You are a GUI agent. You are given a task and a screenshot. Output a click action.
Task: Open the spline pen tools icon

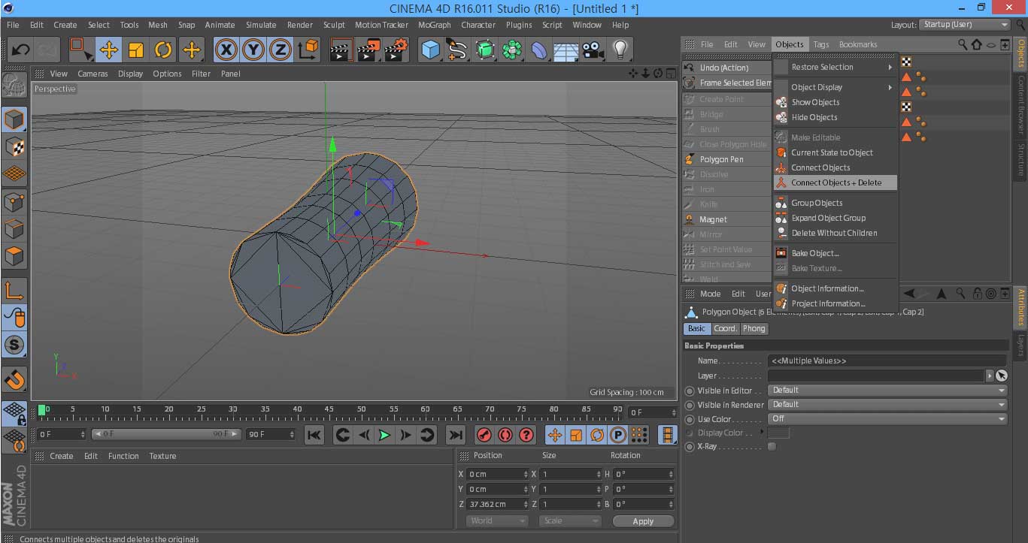[457, 50]
